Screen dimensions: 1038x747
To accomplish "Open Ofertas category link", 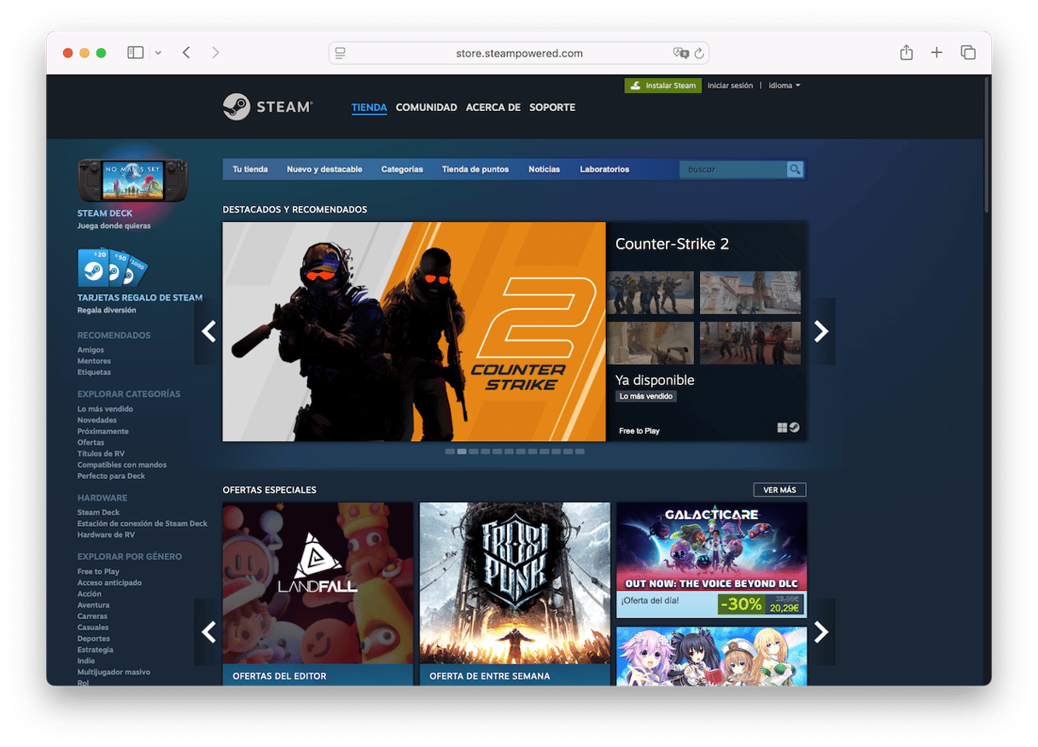I will click(90, 442).
